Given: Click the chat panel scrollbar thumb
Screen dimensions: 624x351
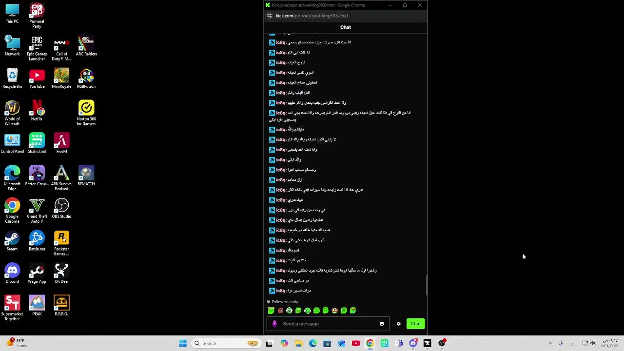Looking at the screenshot, I should pos(427,285).
